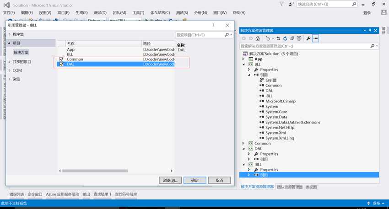Click the solution icon beside 解决方案'Solution'

click(245, 54)
